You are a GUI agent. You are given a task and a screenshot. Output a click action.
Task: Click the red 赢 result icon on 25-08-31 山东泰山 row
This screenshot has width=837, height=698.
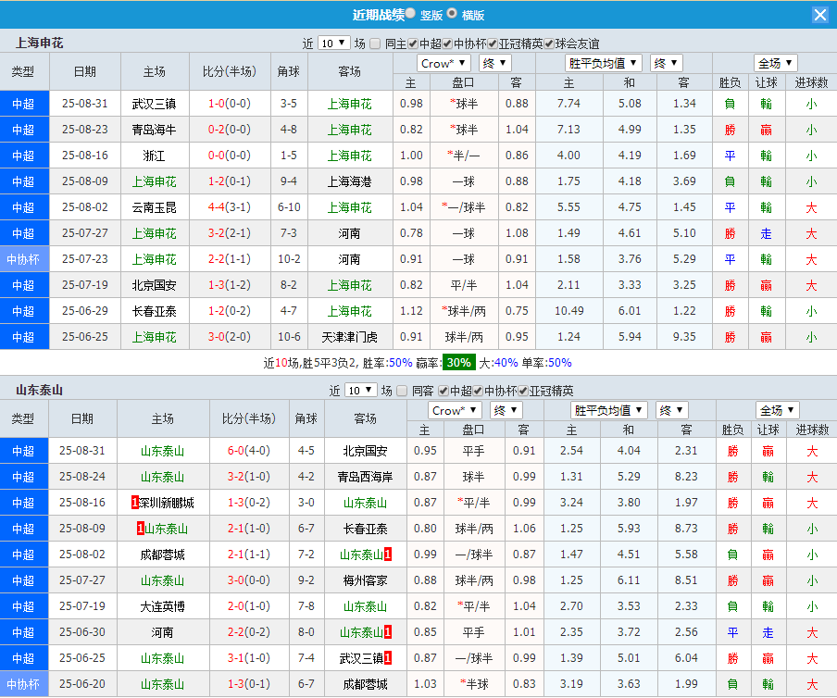tap(767, 451)
